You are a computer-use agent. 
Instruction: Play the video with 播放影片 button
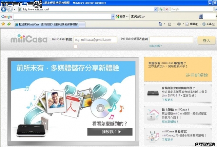(x=110, y=132)
